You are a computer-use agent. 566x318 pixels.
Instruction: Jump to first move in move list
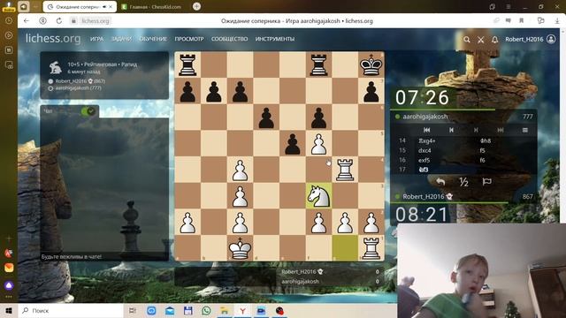click(426, 130)
